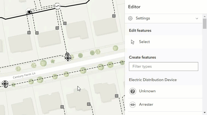
Task: Choose the Unknown device template
Action: point(147,91)
